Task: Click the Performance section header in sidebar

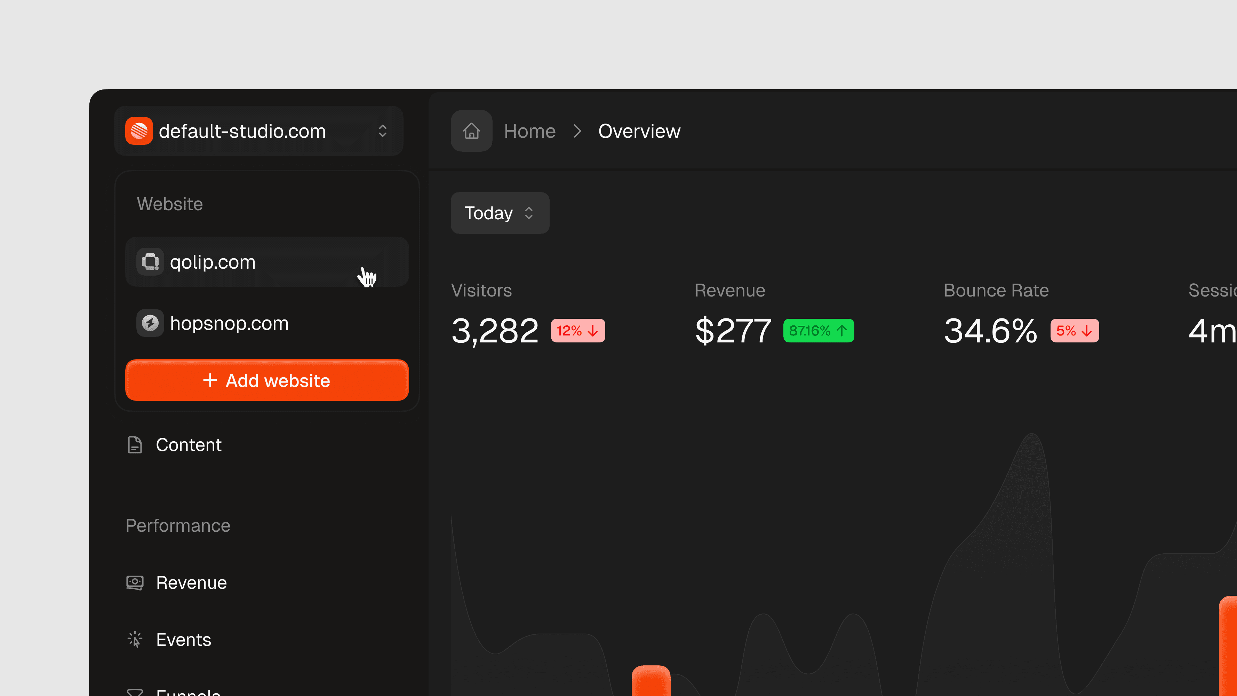Action: click(178, 525)
